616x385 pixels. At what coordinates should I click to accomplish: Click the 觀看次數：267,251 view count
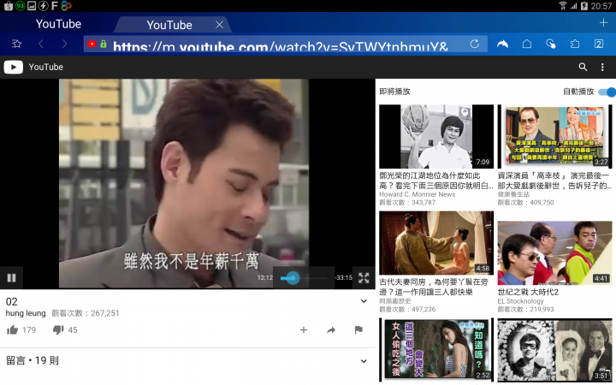(86, 313)
